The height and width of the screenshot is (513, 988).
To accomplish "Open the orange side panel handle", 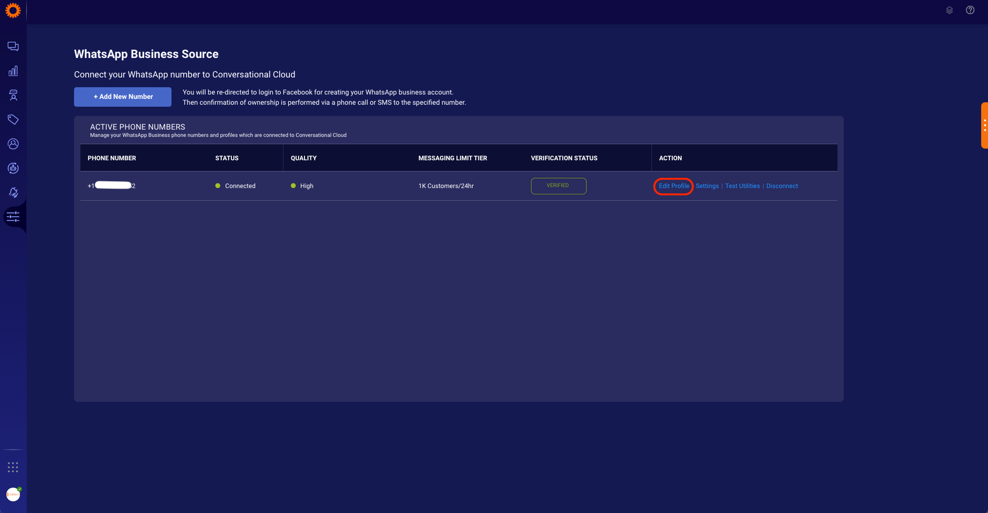I will [x=985, y=125].
